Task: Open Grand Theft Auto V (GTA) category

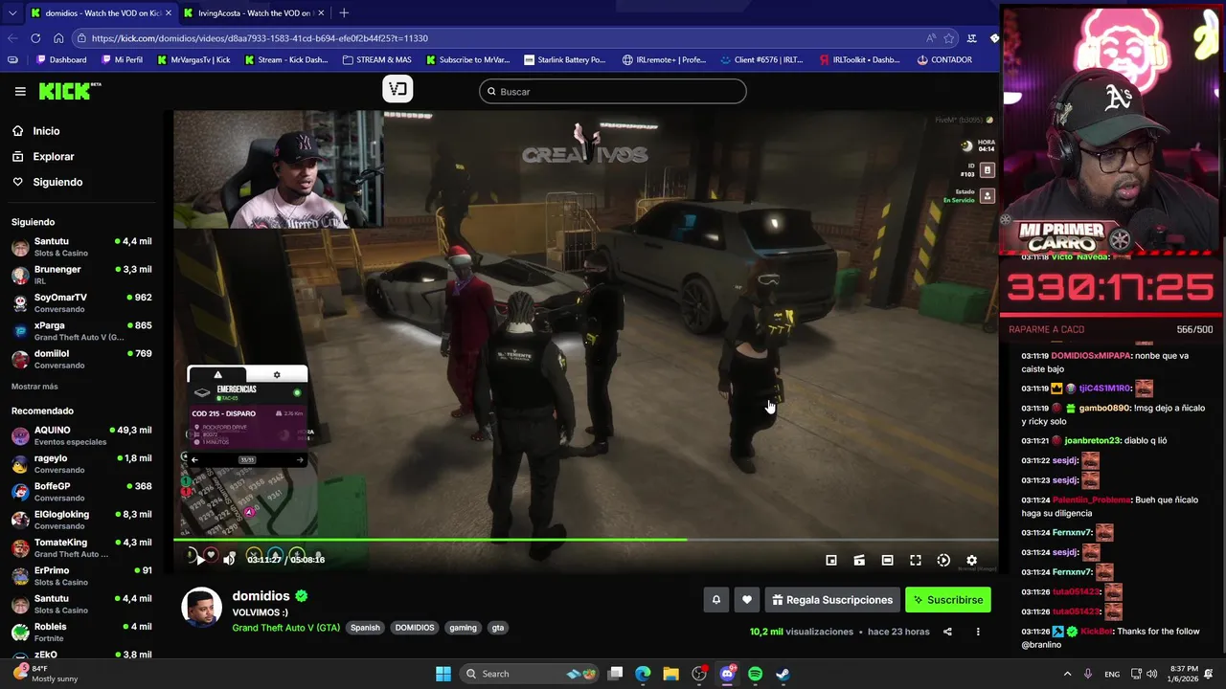Action: [285, 628]
